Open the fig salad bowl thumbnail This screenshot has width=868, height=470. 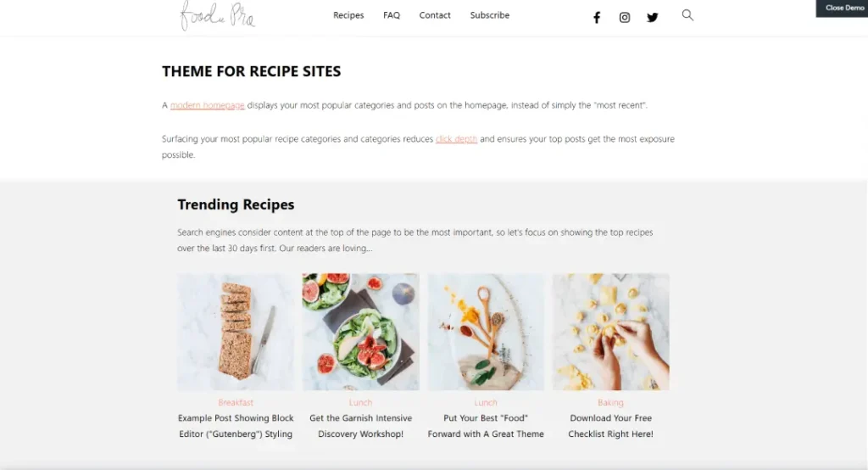coord(361,332)
